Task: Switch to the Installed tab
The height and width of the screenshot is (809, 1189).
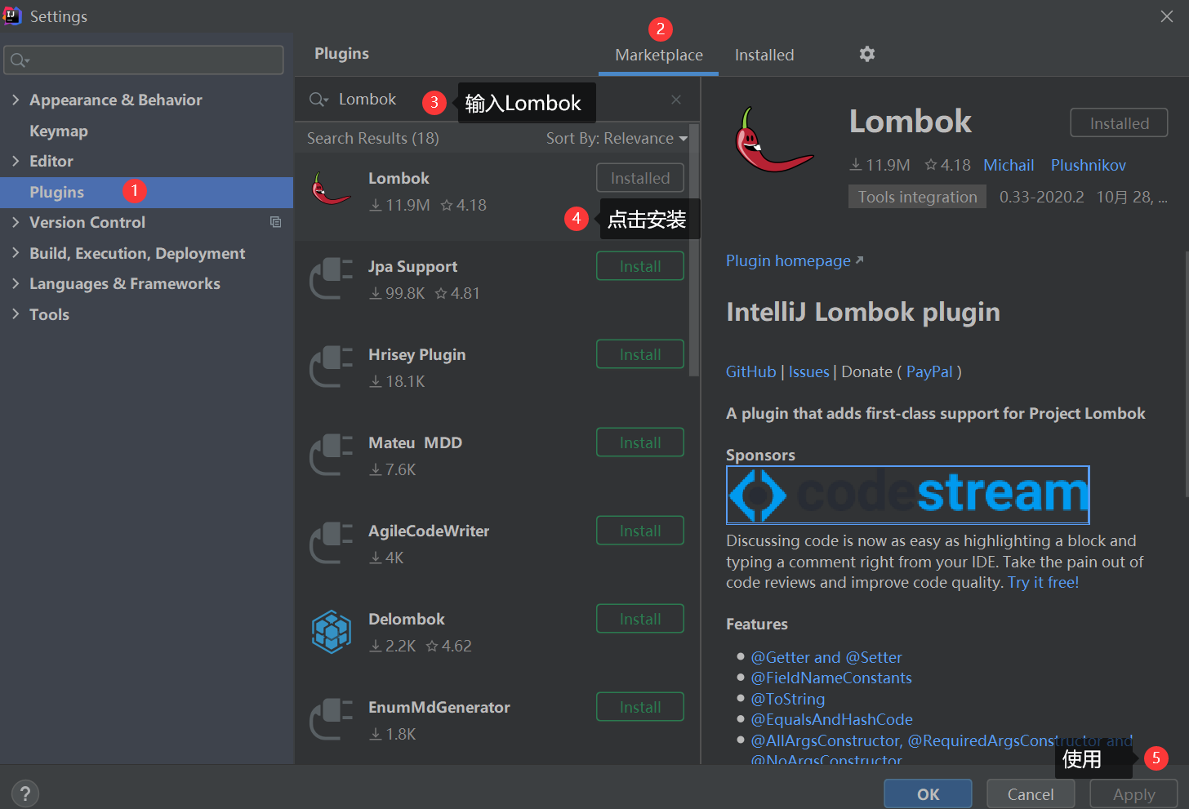Action: point(764,55)
